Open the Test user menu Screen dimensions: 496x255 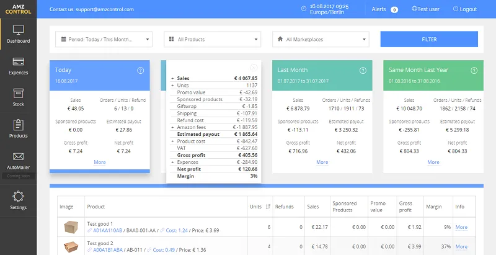tap(424, 9)
